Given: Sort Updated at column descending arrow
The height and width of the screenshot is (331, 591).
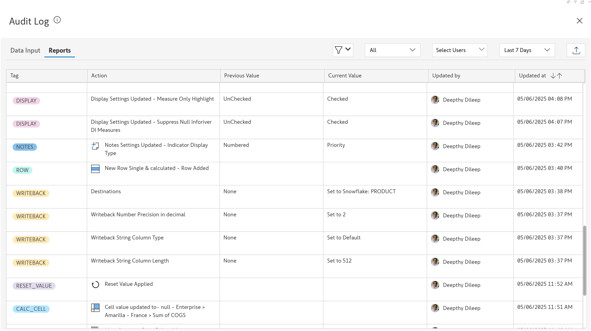Looking at the screenshot, I should click(x=553, y=76).
